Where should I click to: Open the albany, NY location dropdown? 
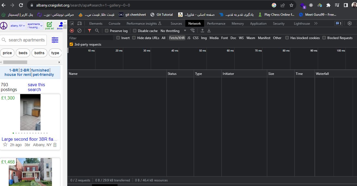click(18, 26)
